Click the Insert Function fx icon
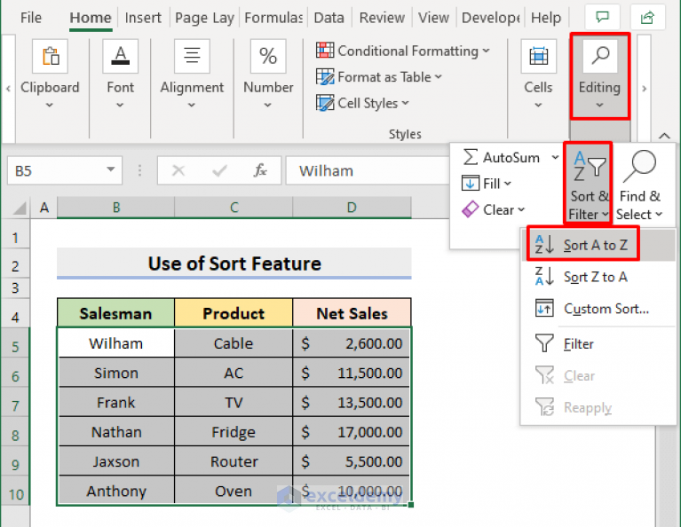 (261, 170)
